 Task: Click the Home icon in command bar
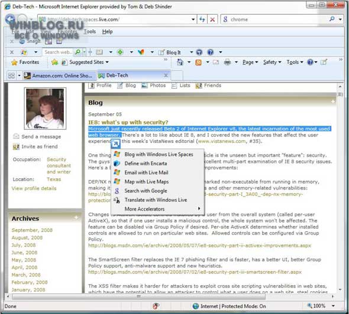coord(180,62)
